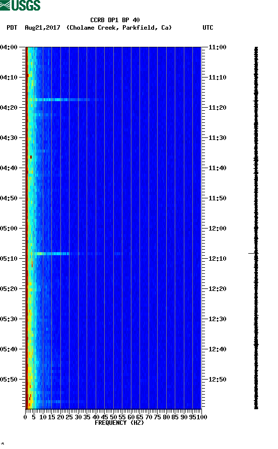The image size is (278, 449).
Task: Click the '04:50' PDT time label
Action: [x=9, y=198]
